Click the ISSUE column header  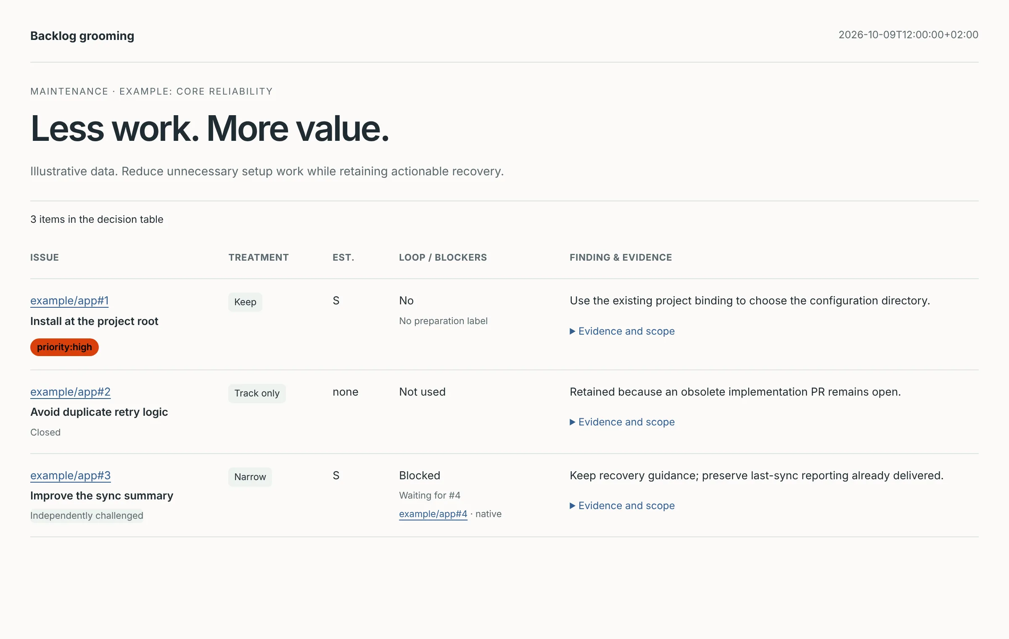tap(45, 257)
